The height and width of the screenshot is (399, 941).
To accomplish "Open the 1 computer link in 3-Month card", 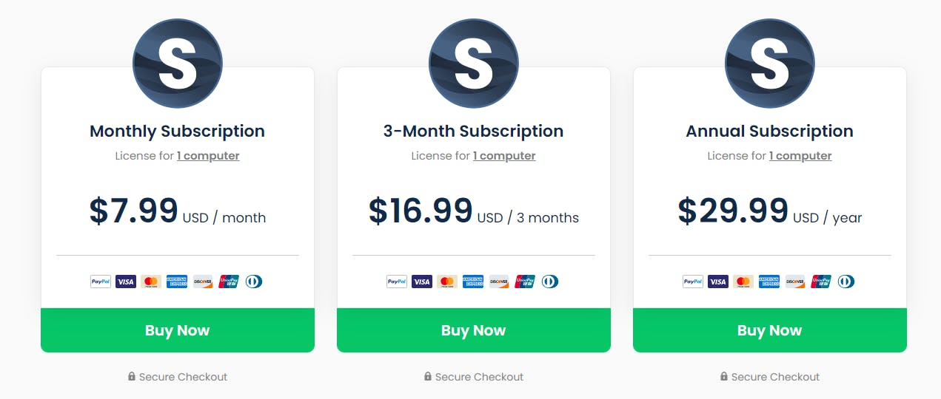I will click(504, 156).
